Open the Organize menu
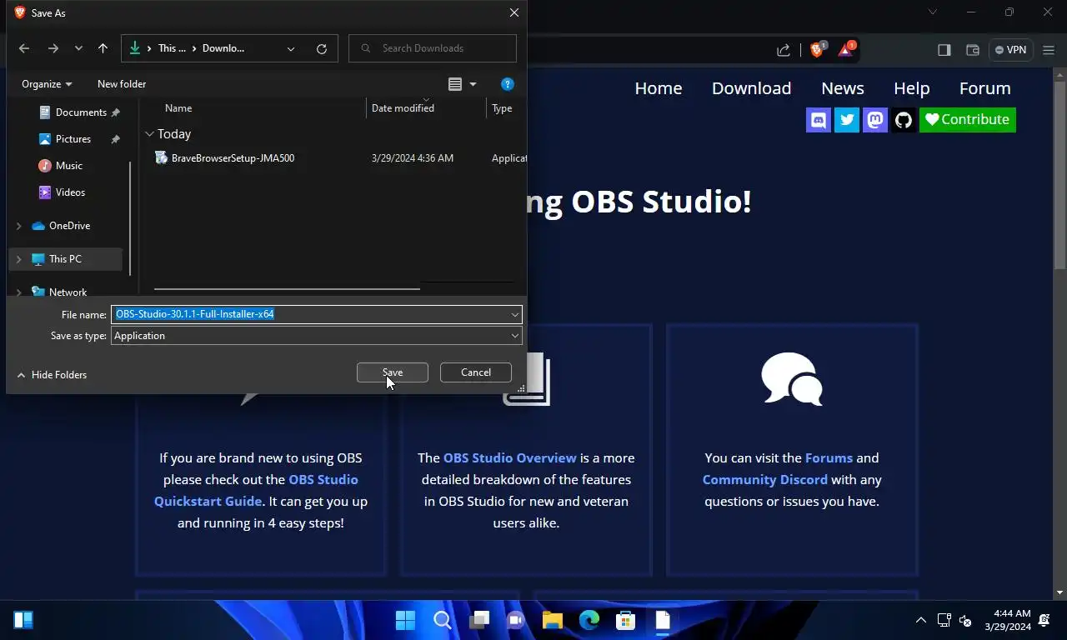This screenshot has width=1067, height=640. [47, 84]
